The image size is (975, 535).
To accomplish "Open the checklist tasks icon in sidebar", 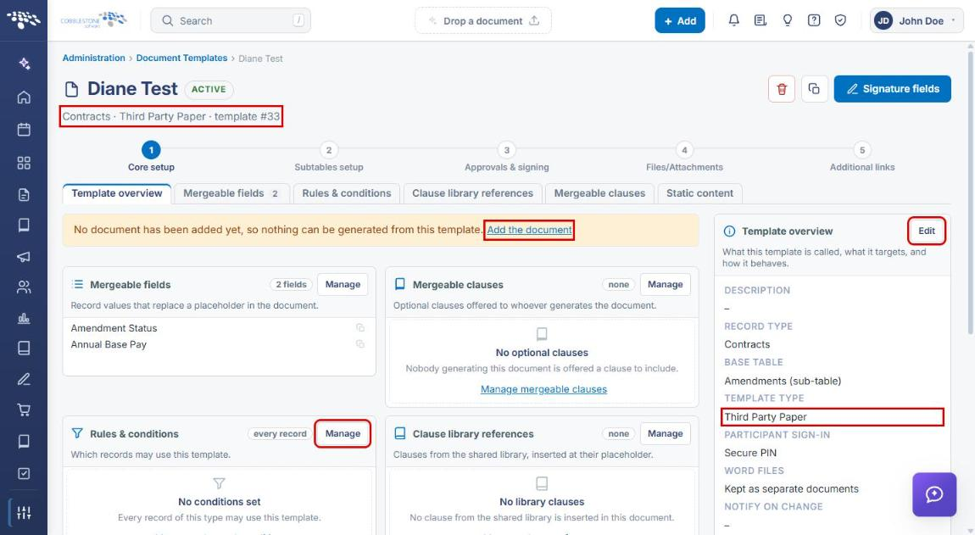I will click(x=24, y=473).
